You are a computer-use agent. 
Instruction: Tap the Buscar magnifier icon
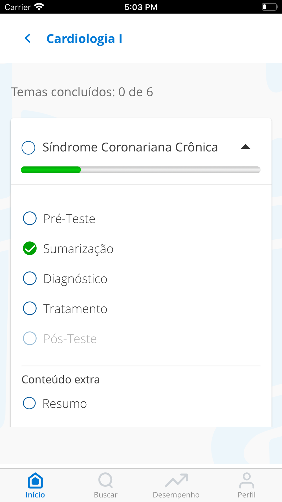(105, 480)
